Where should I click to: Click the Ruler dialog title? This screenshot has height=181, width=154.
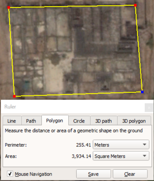(10, 107)
